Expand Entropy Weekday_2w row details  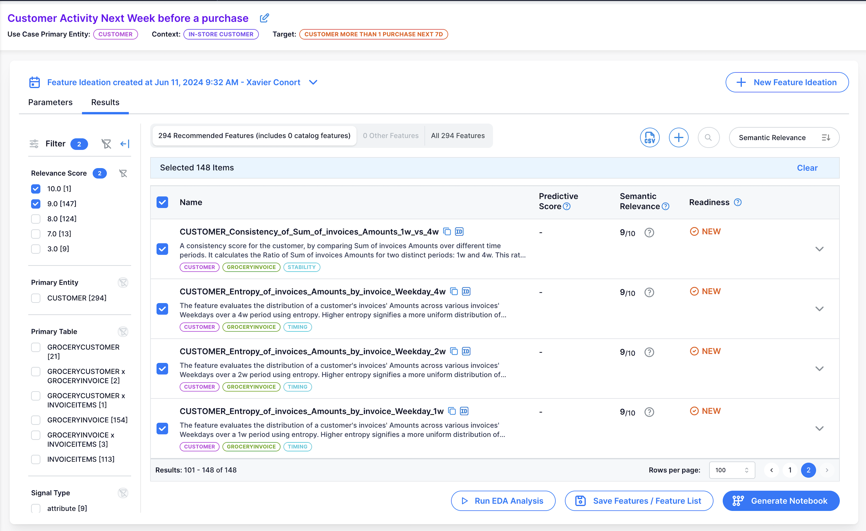[x=819, y=368]
